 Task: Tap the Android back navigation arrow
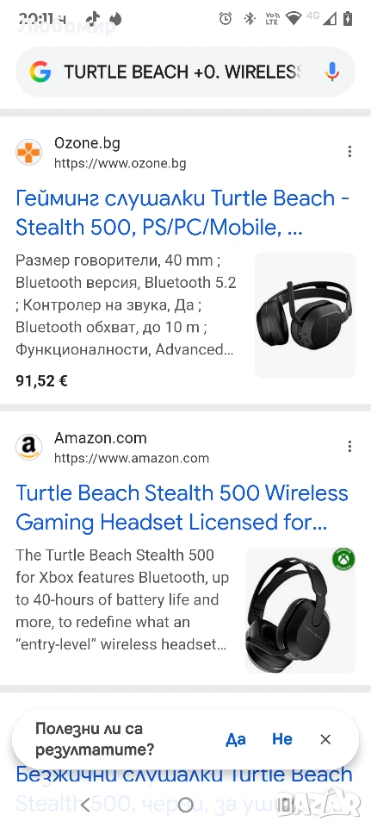85,805
